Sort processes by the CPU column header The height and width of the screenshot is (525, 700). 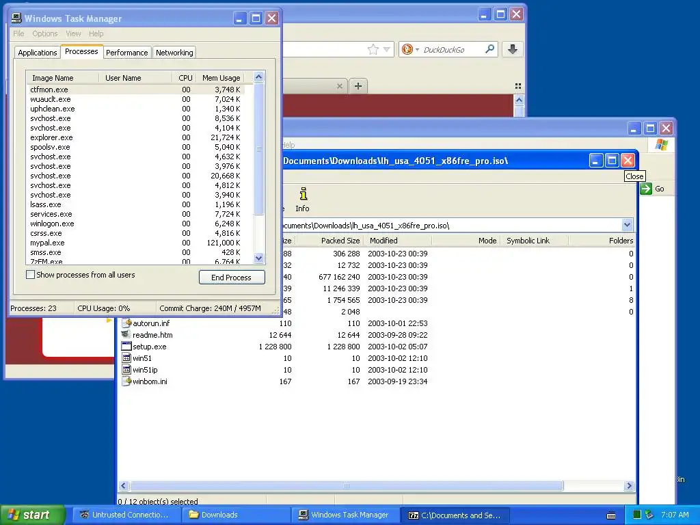click(183, 78)
